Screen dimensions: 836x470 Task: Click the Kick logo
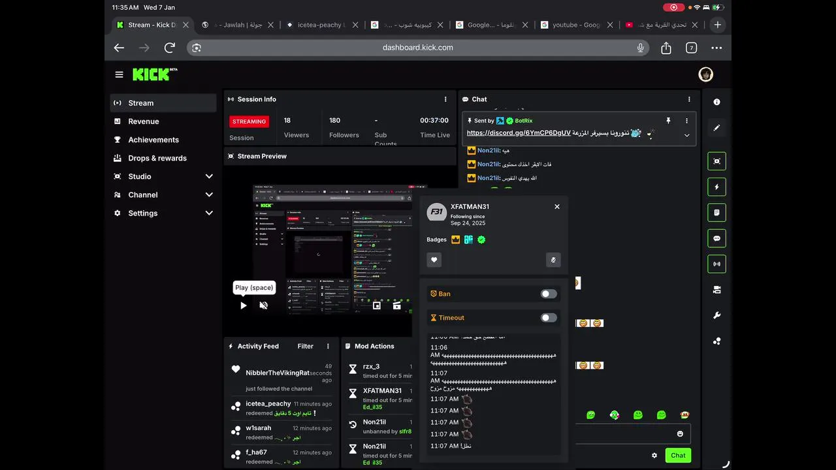(x=155, y=74)
